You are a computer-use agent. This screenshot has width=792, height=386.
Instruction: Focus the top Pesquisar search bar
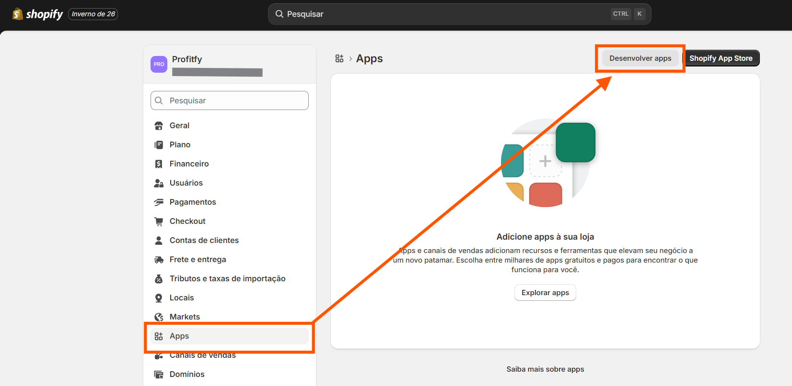pyautogui.click(x=459, y=14)
